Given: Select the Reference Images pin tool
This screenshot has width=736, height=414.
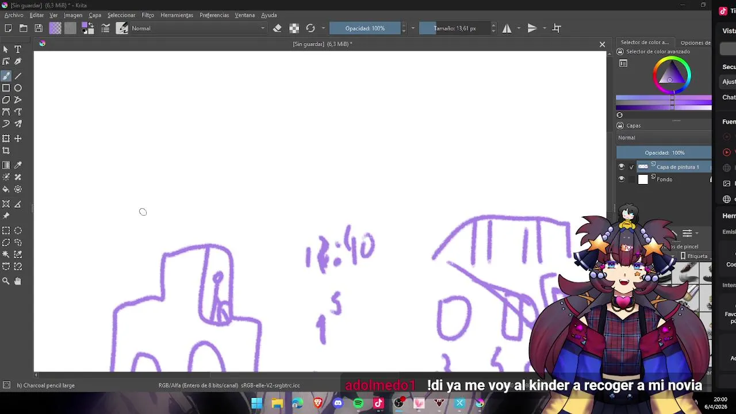Looking at the screenshot, I should (6, 216).
